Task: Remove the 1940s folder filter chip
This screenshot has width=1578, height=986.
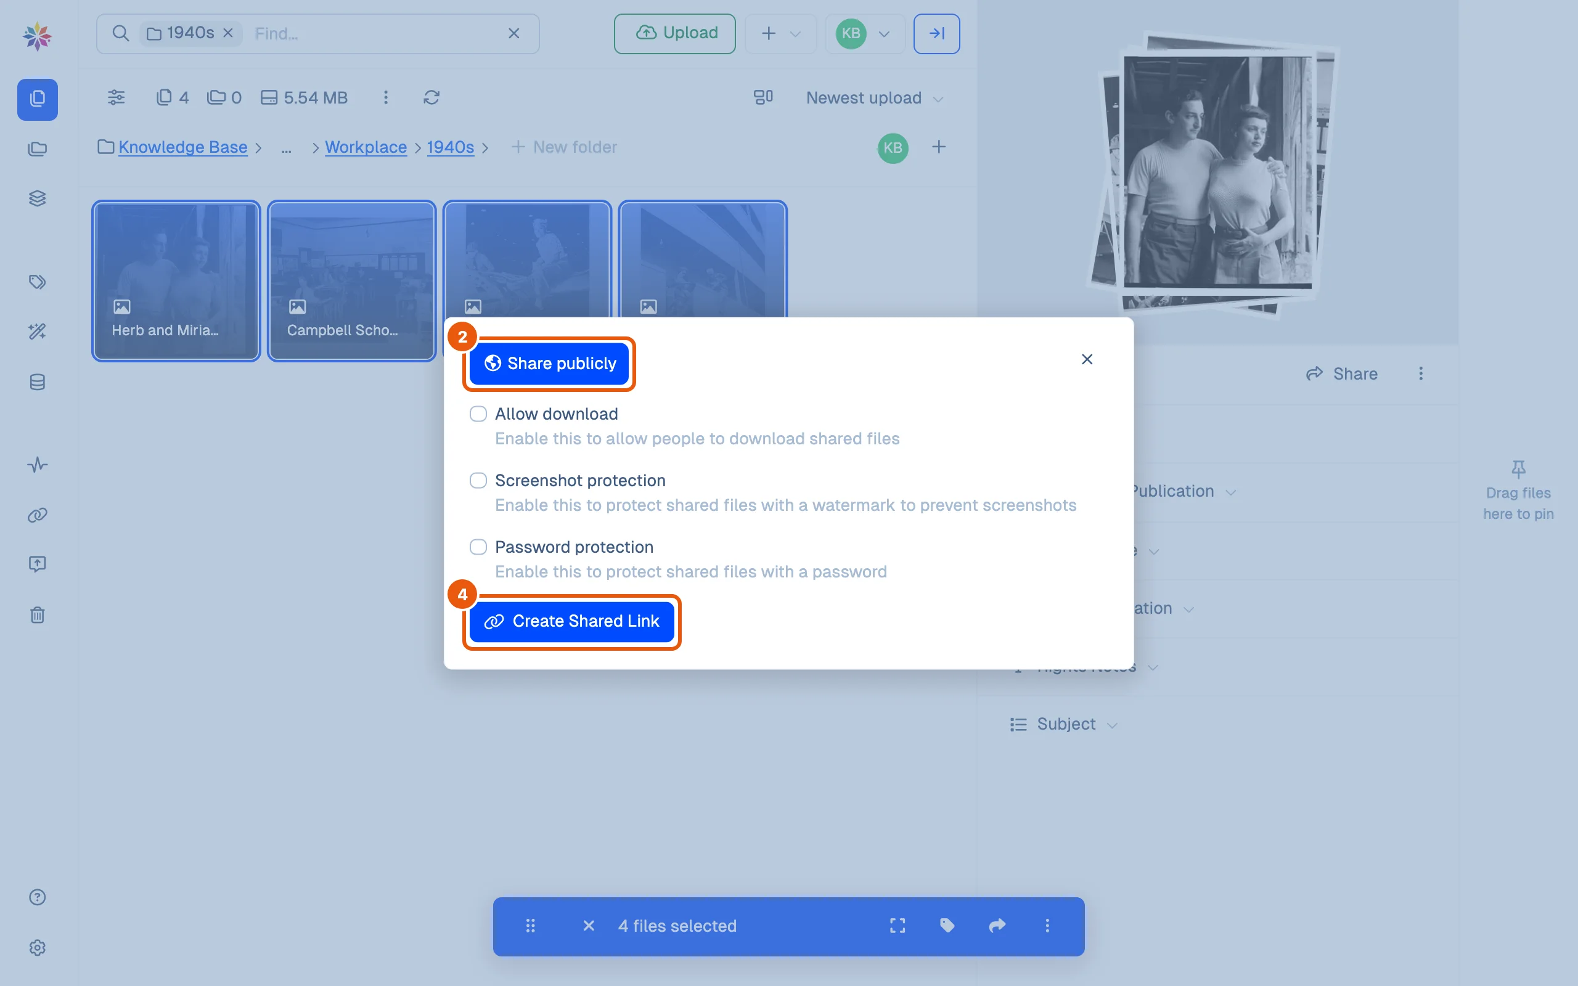Action: point(228,33)
